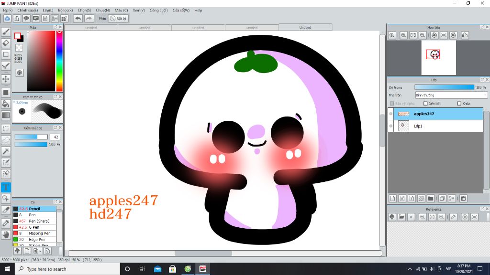This screenshot has width=490, height=275.
Task: Choose the Mapping Pen brush
Action: (34, 233)
